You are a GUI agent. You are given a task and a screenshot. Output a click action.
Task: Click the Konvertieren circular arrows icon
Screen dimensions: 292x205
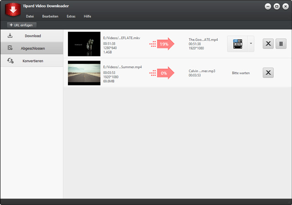click(10, 61)
